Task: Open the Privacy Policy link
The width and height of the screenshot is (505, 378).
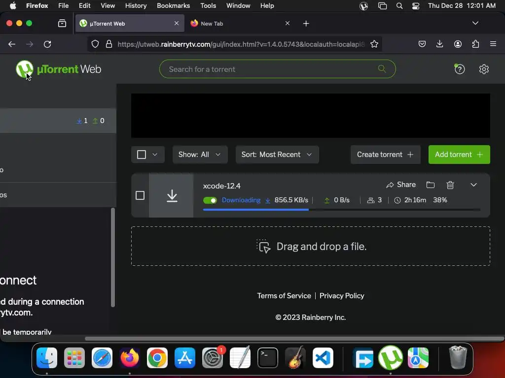Action: click(x=342, y=296)
